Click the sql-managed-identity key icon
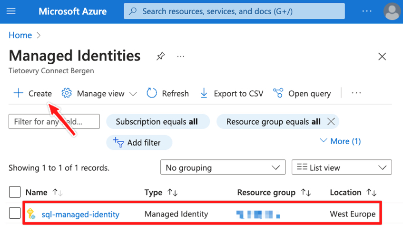The height and width of the screenshot is (235, 403). 31,214
